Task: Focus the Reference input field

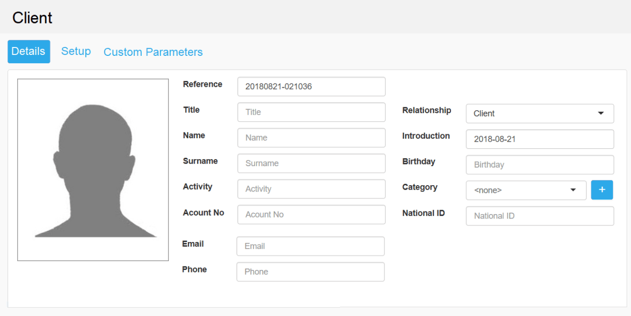Action: click(312, 87)
